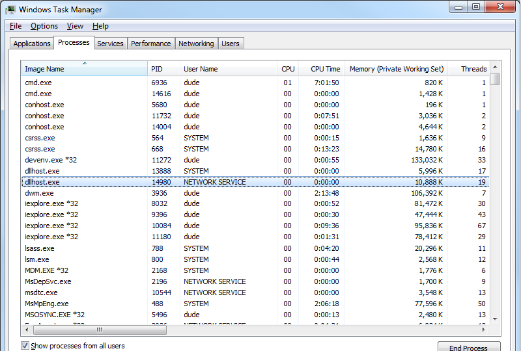Click the End Process button
521x351 pixels.
(469, 346)
